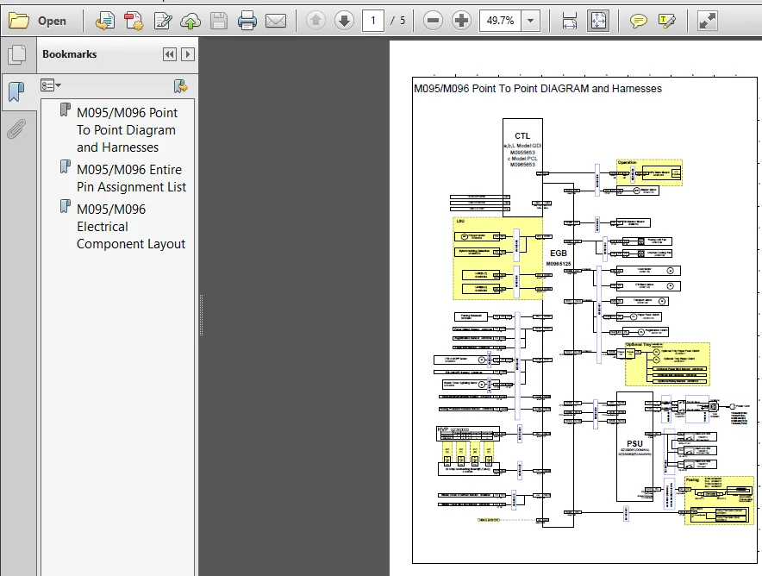The width and height of the screenshot is (762, 576).
Task: Click the Create PDF icon
Action: click(133, 21)
